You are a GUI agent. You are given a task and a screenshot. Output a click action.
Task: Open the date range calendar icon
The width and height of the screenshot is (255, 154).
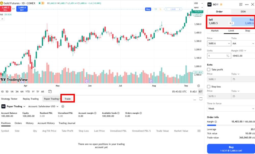[x=50, y=92]
